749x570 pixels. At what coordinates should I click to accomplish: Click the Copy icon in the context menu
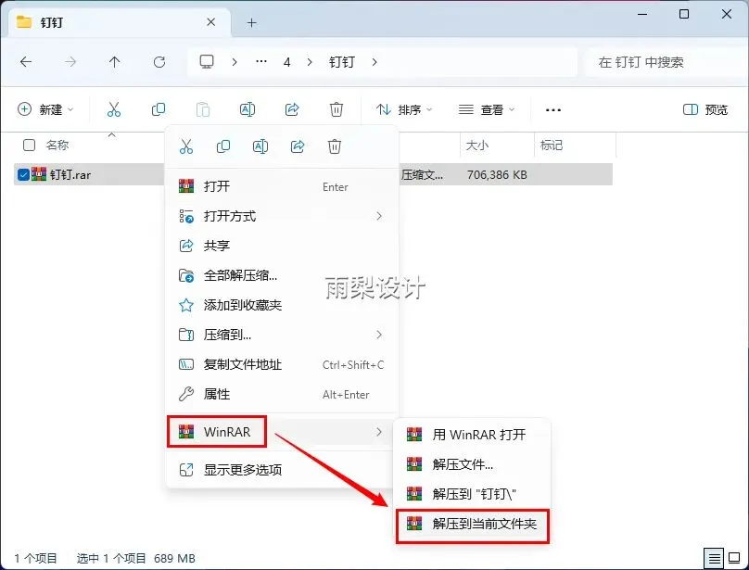click(x=223, y=146)
